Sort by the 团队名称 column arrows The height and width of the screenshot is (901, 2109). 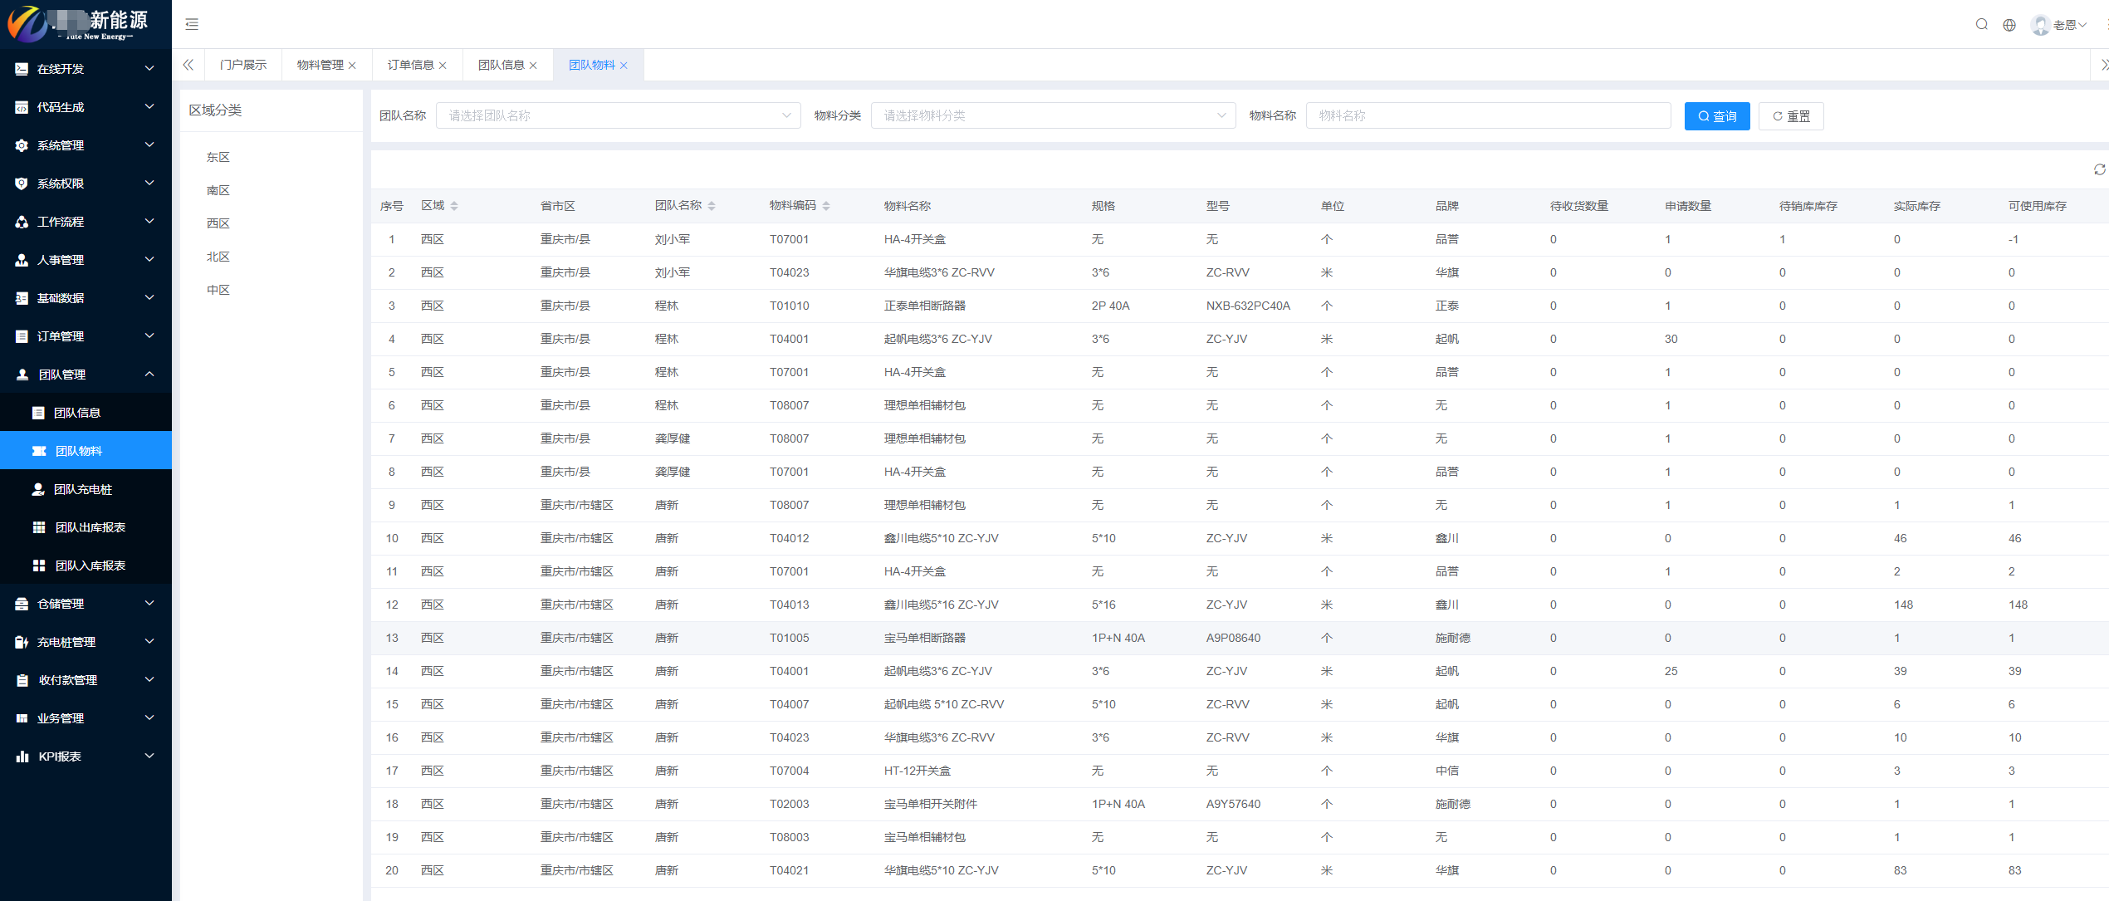pos(712,206)
